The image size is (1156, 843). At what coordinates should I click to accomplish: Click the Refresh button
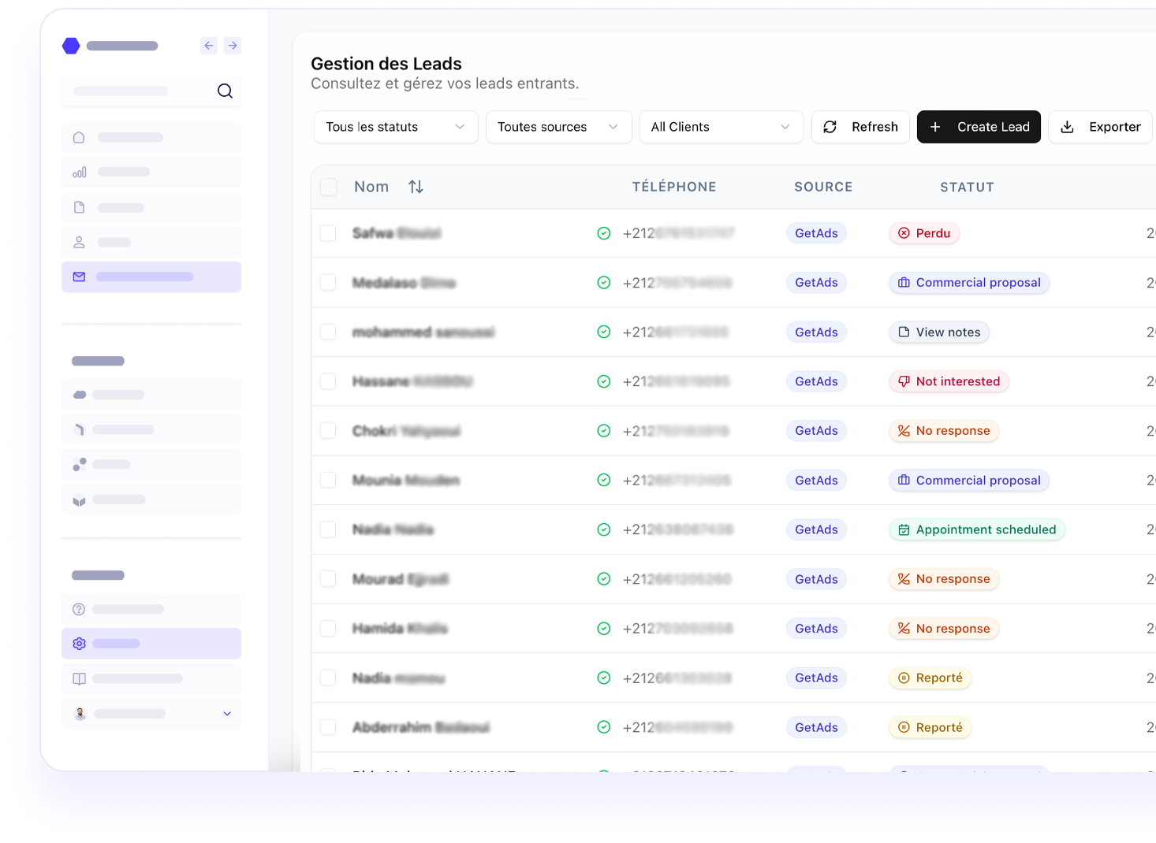tap(860, 127)
